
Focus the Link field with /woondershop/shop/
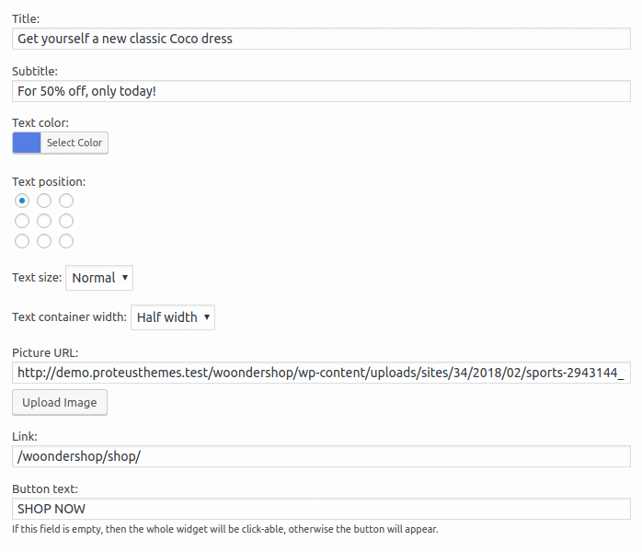pos(321,457)
